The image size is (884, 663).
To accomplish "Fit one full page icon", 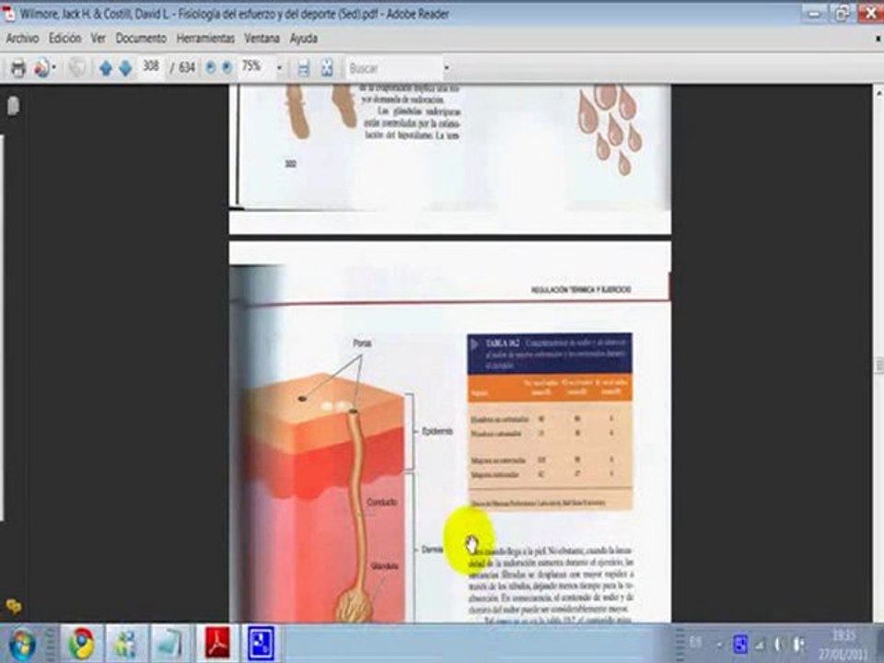I will pos(326,69).
